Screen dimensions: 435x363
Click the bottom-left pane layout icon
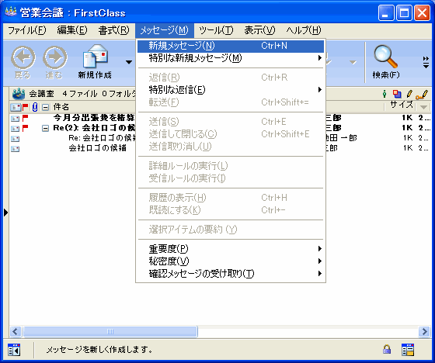14,350
